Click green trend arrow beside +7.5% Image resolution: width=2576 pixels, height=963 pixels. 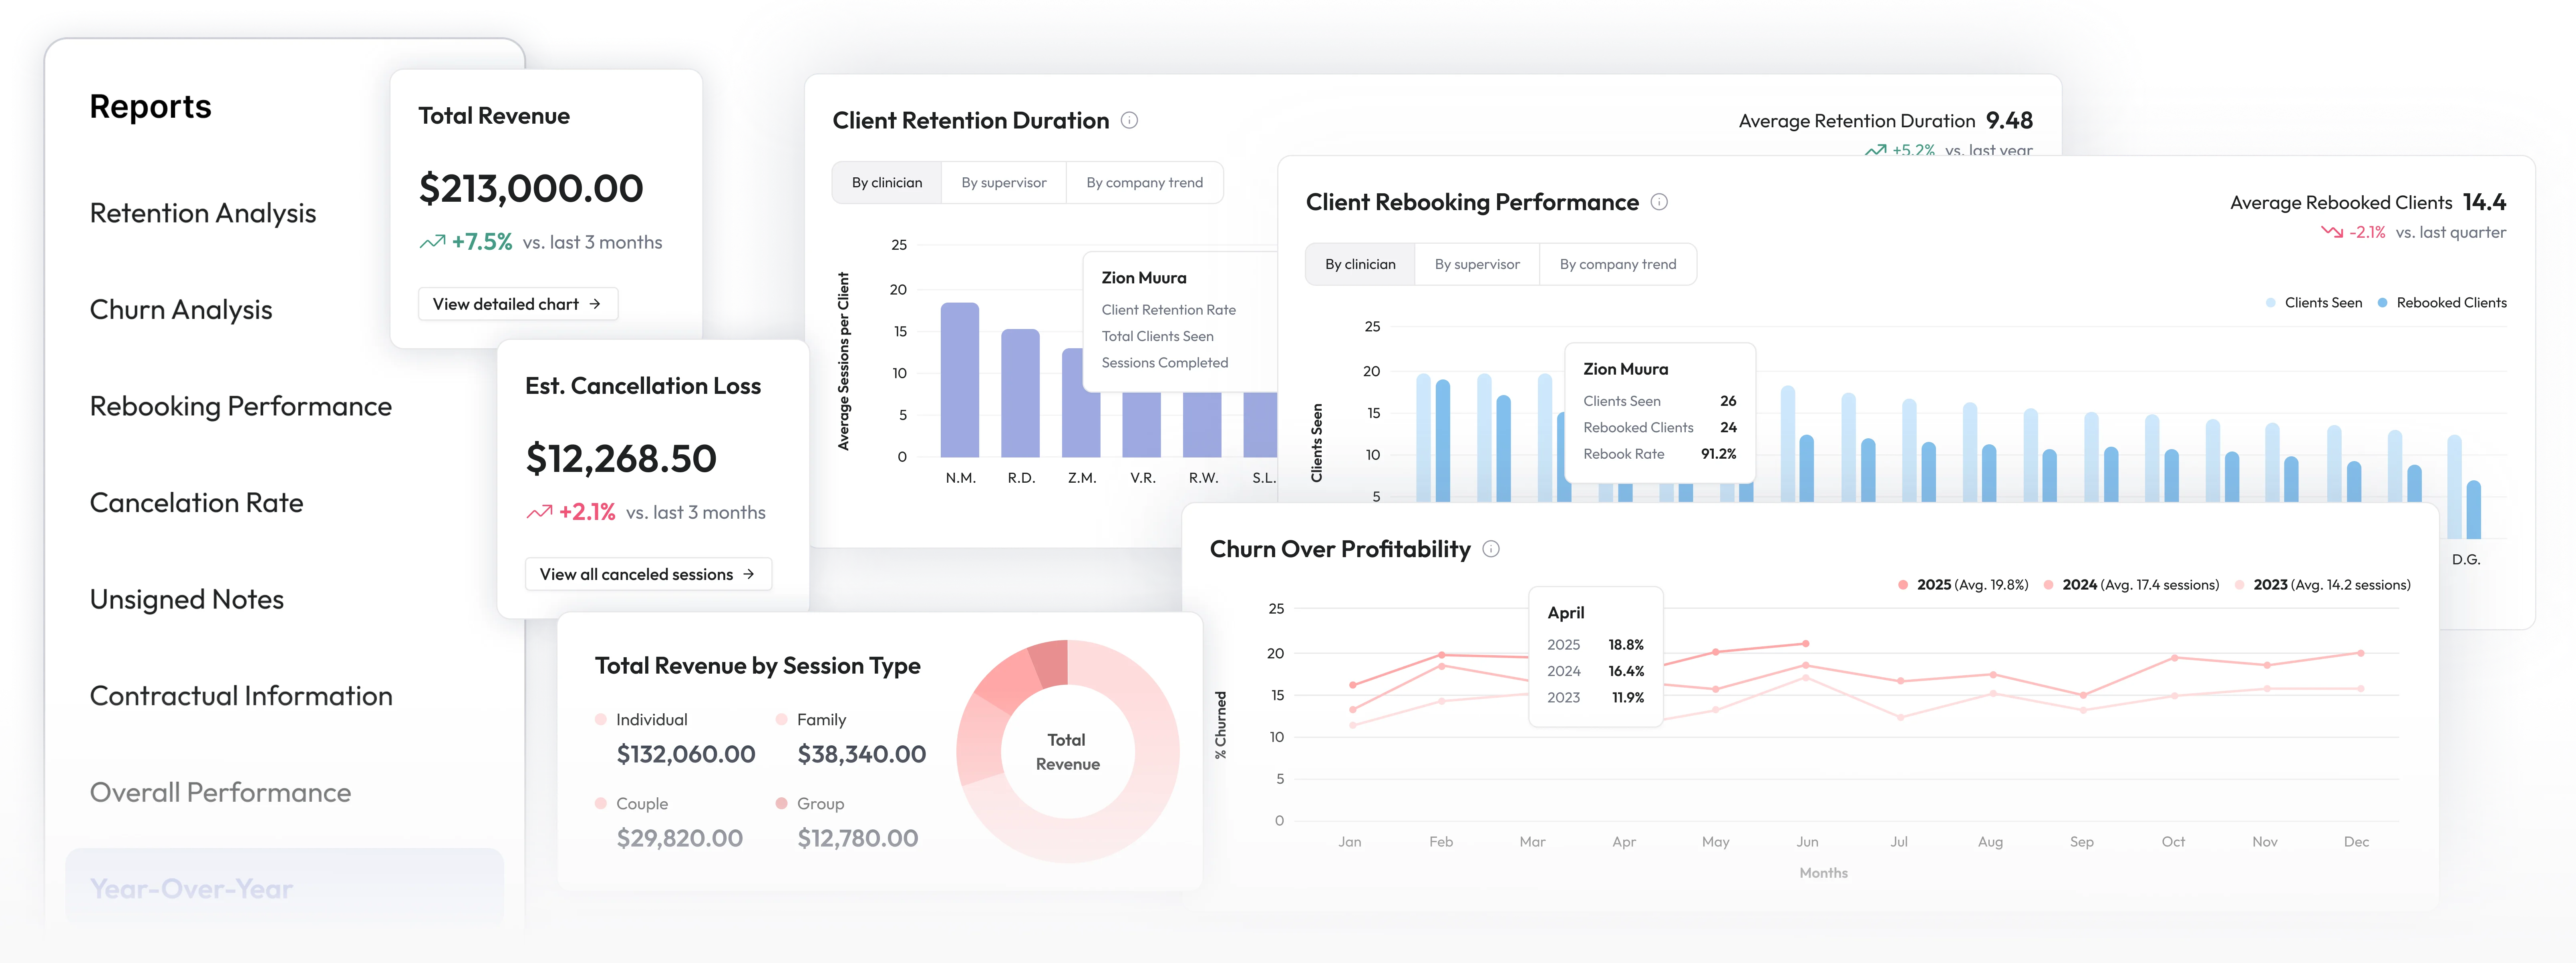point(432,242)
